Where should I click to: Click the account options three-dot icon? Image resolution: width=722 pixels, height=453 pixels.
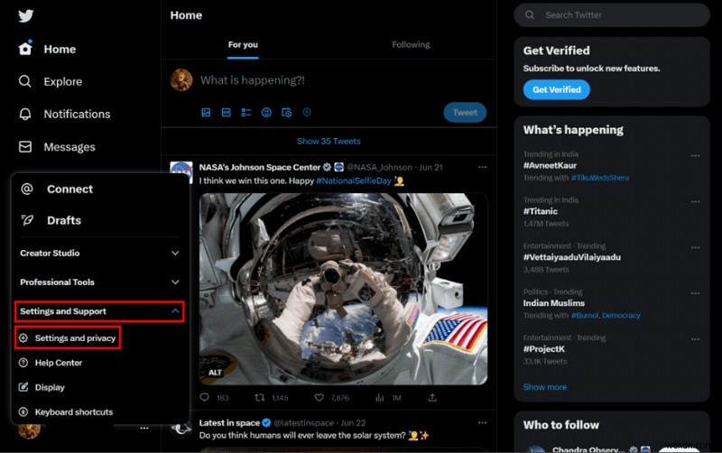point(144,428)
